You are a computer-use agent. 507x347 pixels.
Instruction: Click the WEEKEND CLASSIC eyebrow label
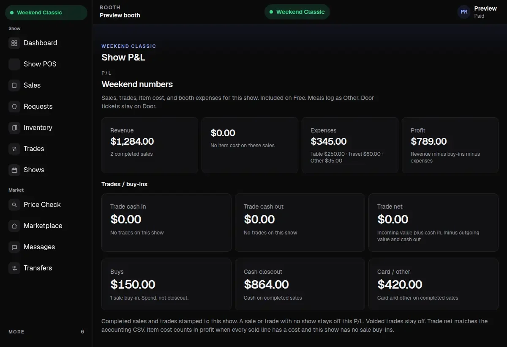pos(129,46)
